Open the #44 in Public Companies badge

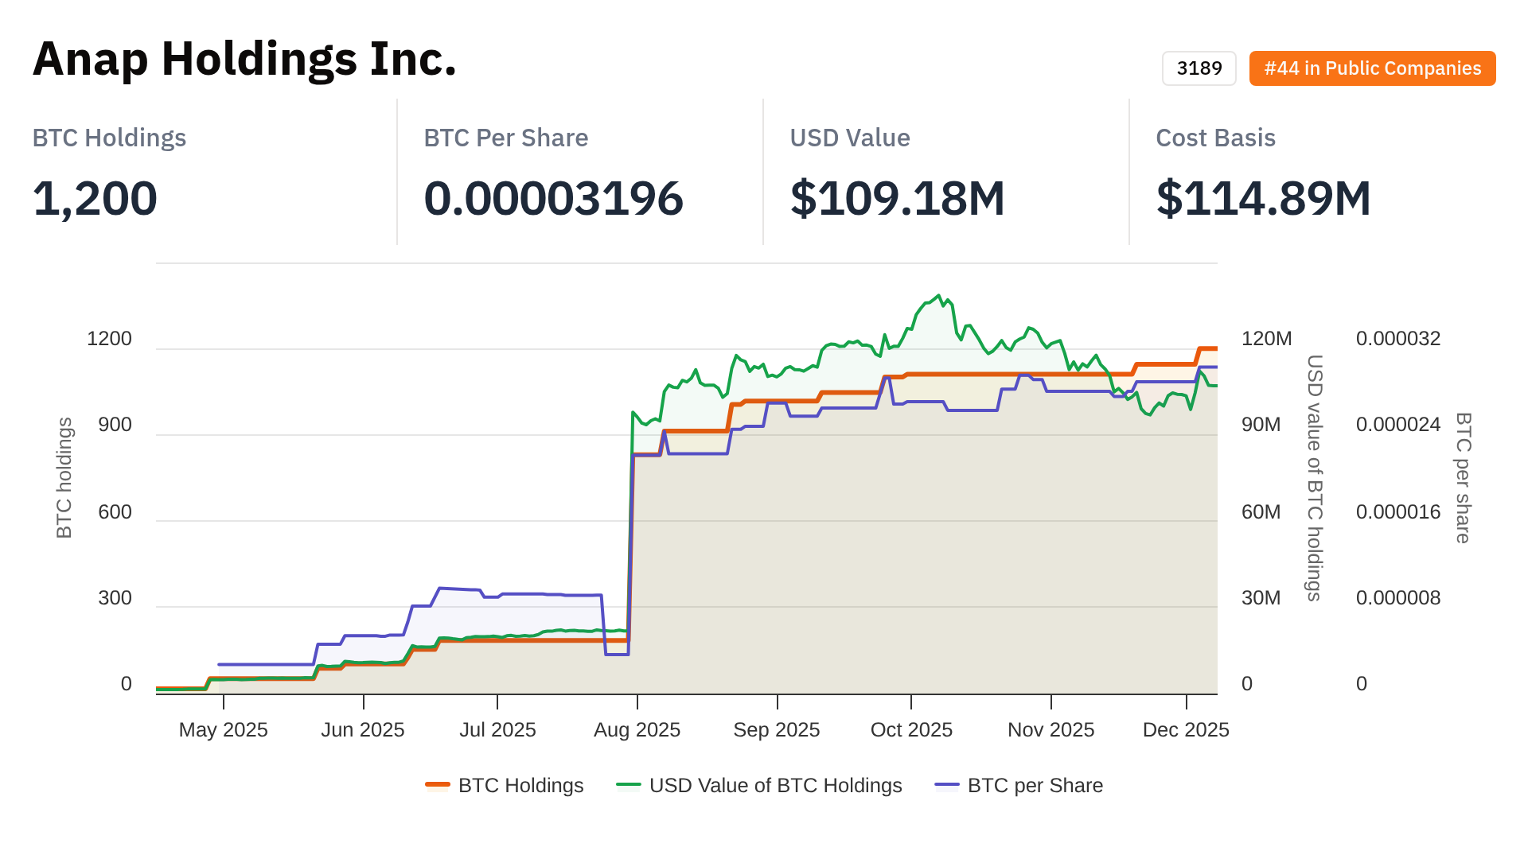(x=1372, y=68)
